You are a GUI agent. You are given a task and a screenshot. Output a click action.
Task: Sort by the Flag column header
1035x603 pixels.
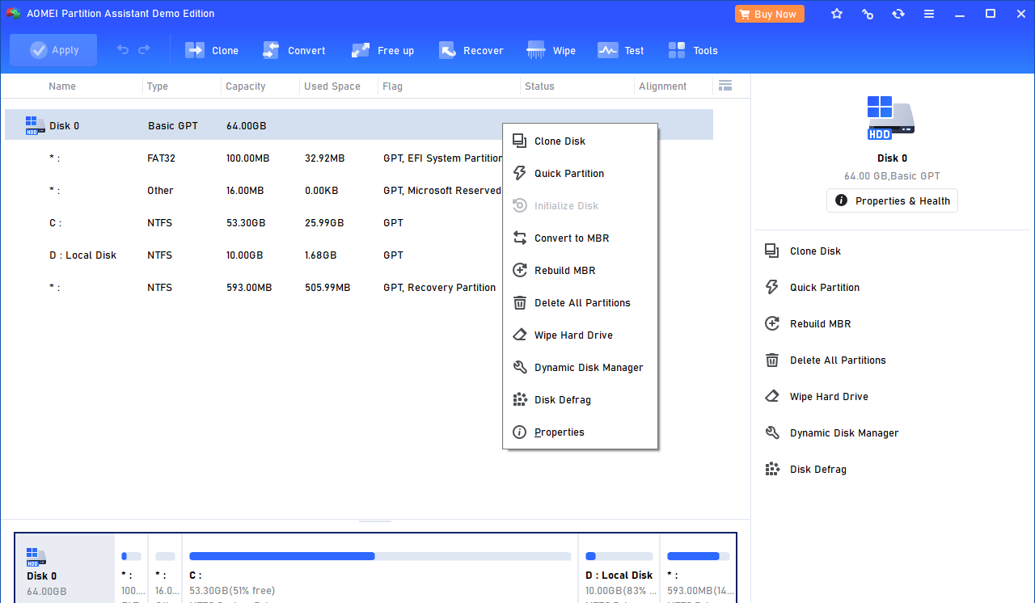click(x=392, y=86)
